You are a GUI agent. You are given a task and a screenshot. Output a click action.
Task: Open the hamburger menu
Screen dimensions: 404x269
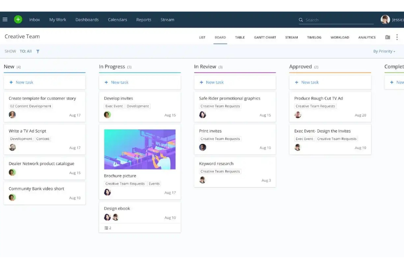(5, 19)
